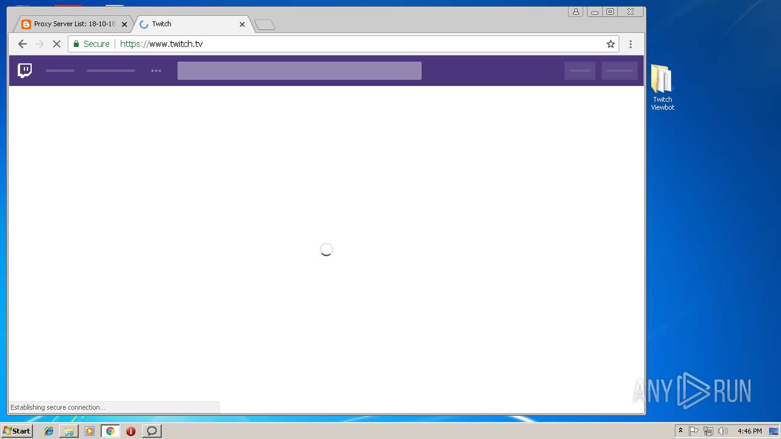The width and height of the screenshot is (781, 439).
Task: Click the Establishing secure connection status text
Action: (x=57, y=407)
